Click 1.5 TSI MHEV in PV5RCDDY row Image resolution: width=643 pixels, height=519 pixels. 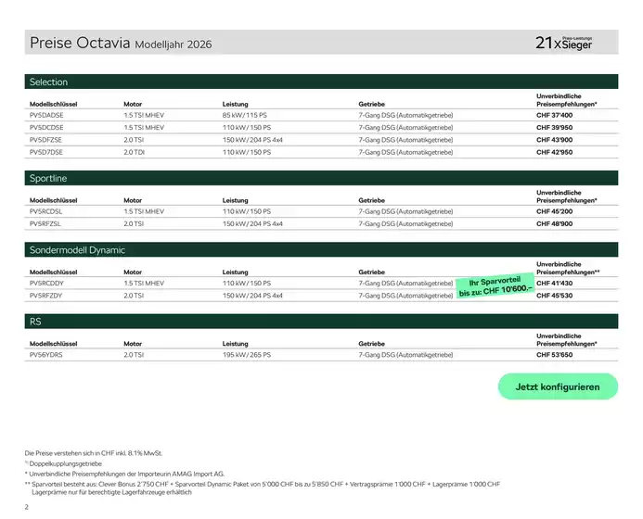(x=144, y=283)
